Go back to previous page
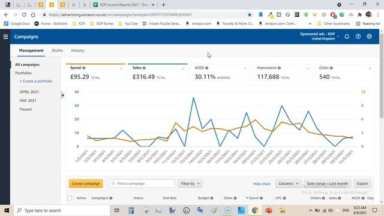The width and height of the screenshot is (384, 216). click(6, 14)
